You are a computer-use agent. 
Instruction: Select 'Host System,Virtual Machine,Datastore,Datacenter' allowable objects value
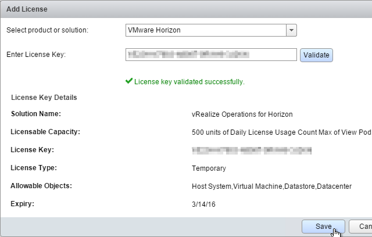click(x=271, y=186)
